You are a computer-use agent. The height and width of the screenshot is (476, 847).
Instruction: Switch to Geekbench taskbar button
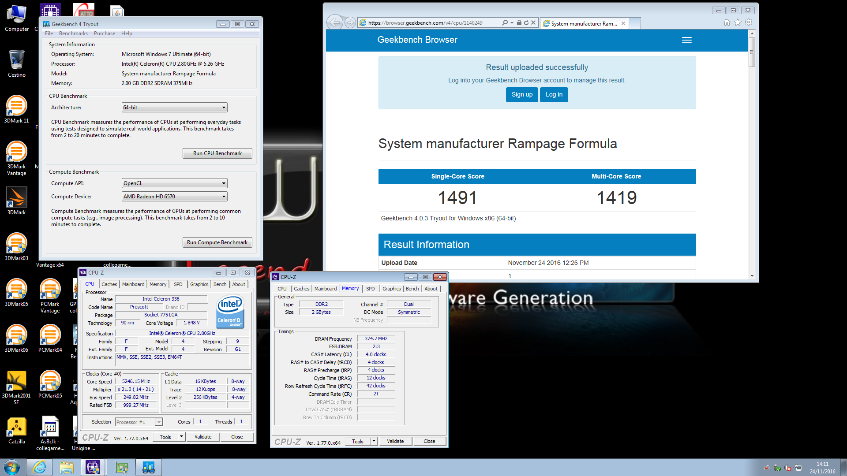149,467
